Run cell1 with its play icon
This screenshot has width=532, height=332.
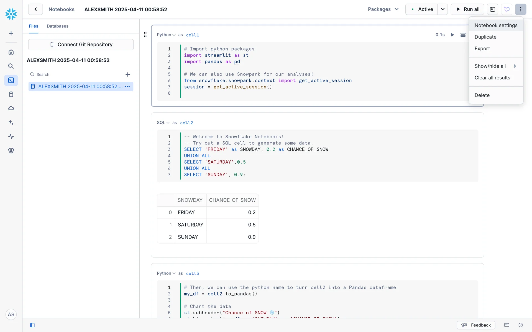(452, 35)
